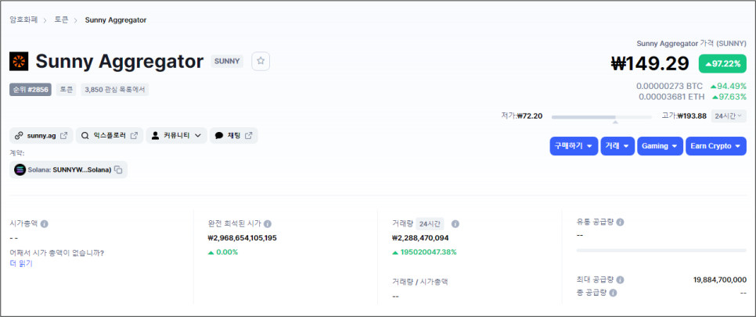Copy the Solana contract address
Image resolution: width=756 pixels, height=317 pixels.
point(119,169)
